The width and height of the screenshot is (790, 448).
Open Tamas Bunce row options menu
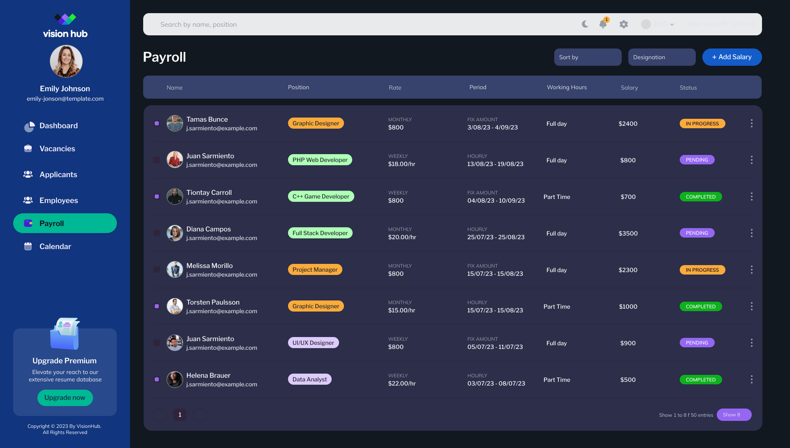click(x=751, y=123)
